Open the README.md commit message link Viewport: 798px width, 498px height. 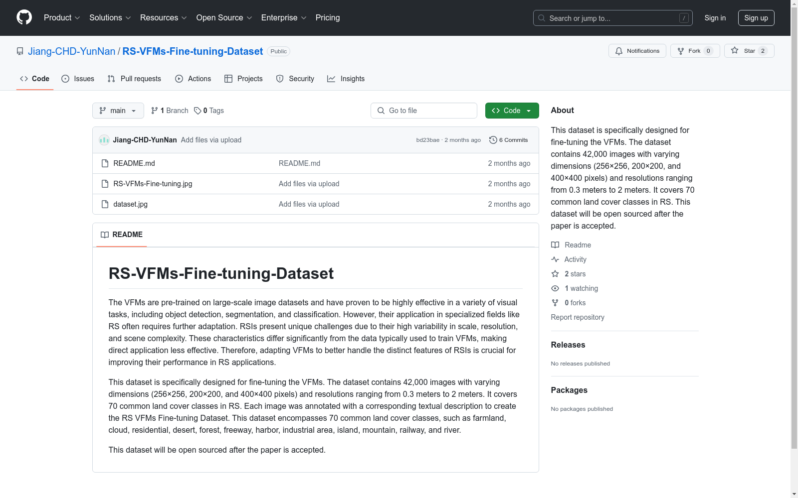pos(299,163)
